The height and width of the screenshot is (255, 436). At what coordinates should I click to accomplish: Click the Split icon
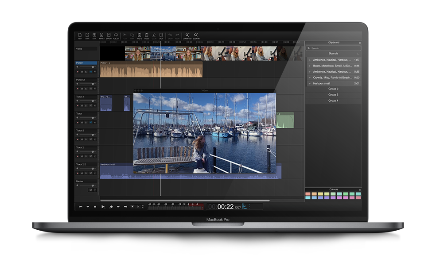[x=161, y=35]
